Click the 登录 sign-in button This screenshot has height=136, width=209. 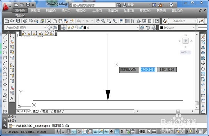click(x=129, y=5)
